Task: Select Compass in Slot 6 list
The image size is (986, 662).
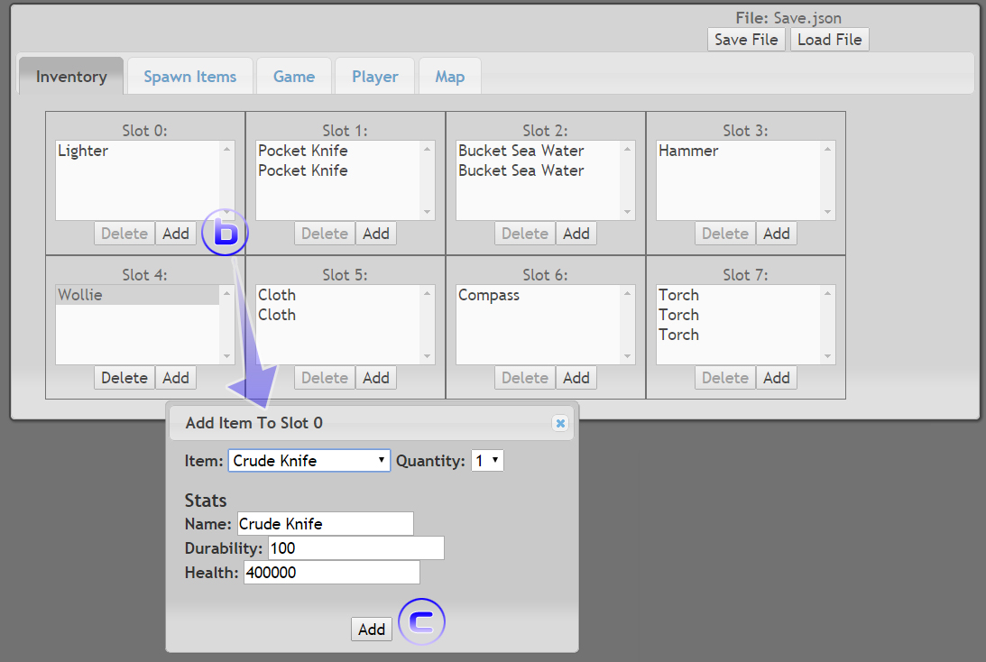Action: pos(488,296)
